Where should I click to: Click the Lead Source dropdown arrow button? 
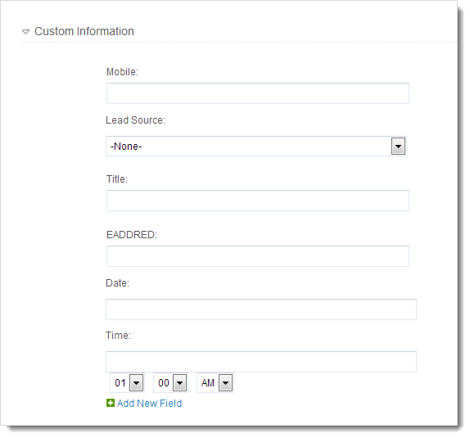[x=398, y=147]
